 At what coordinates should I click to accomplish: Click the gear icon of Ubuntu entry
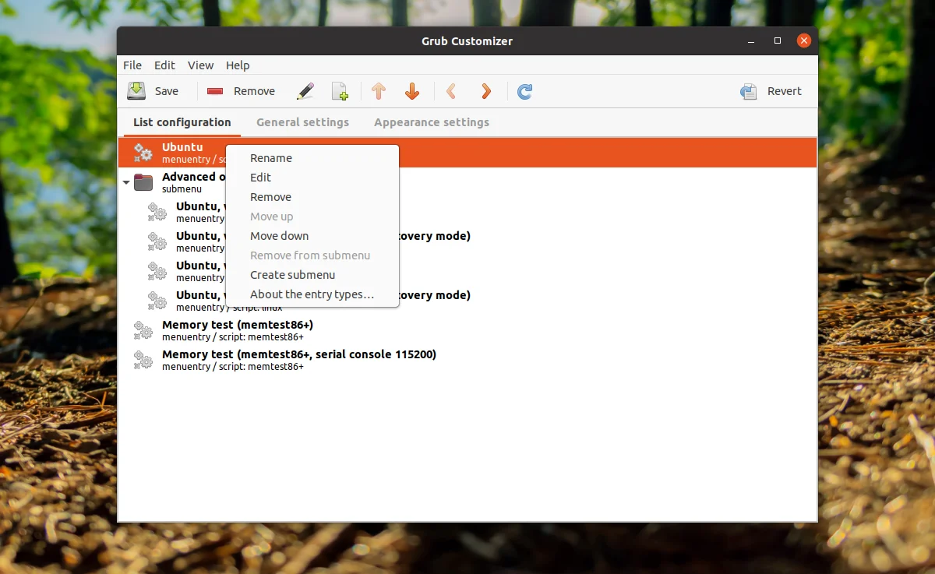(143, 153)
